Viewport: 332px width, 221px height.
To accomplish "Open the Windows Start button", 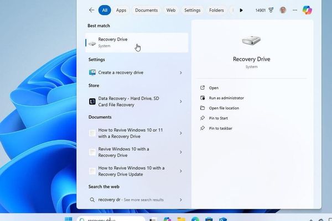I will click(69, 219).
